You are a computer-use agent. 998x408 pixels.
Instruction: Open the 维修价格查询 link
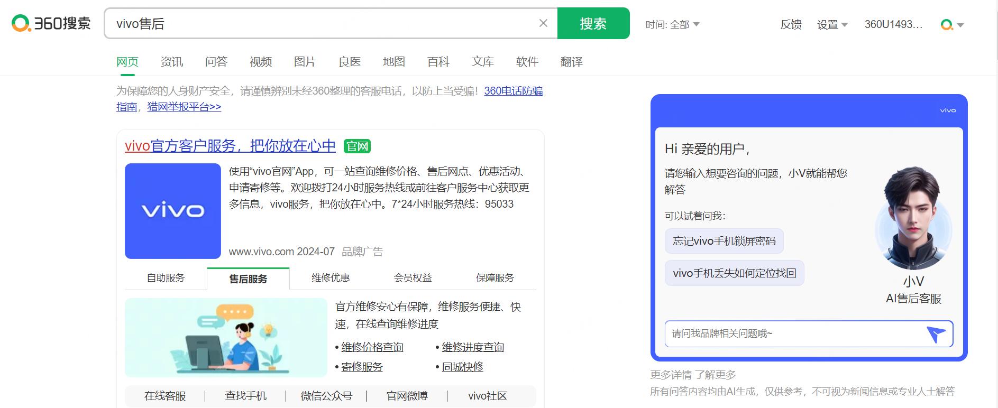click(x=372, y=347)
